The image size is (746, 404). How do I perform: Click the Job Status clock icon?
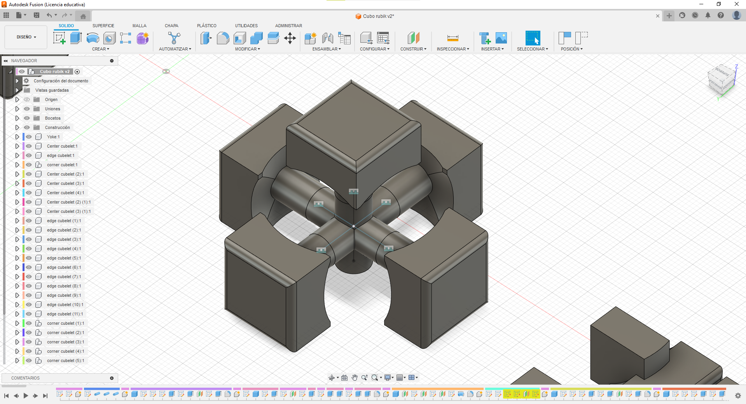point(695,15)
